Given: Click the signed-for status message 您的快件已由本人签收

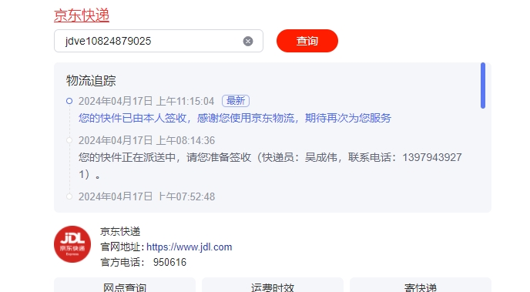Looking at the screenshot, I should click(235, 118).
